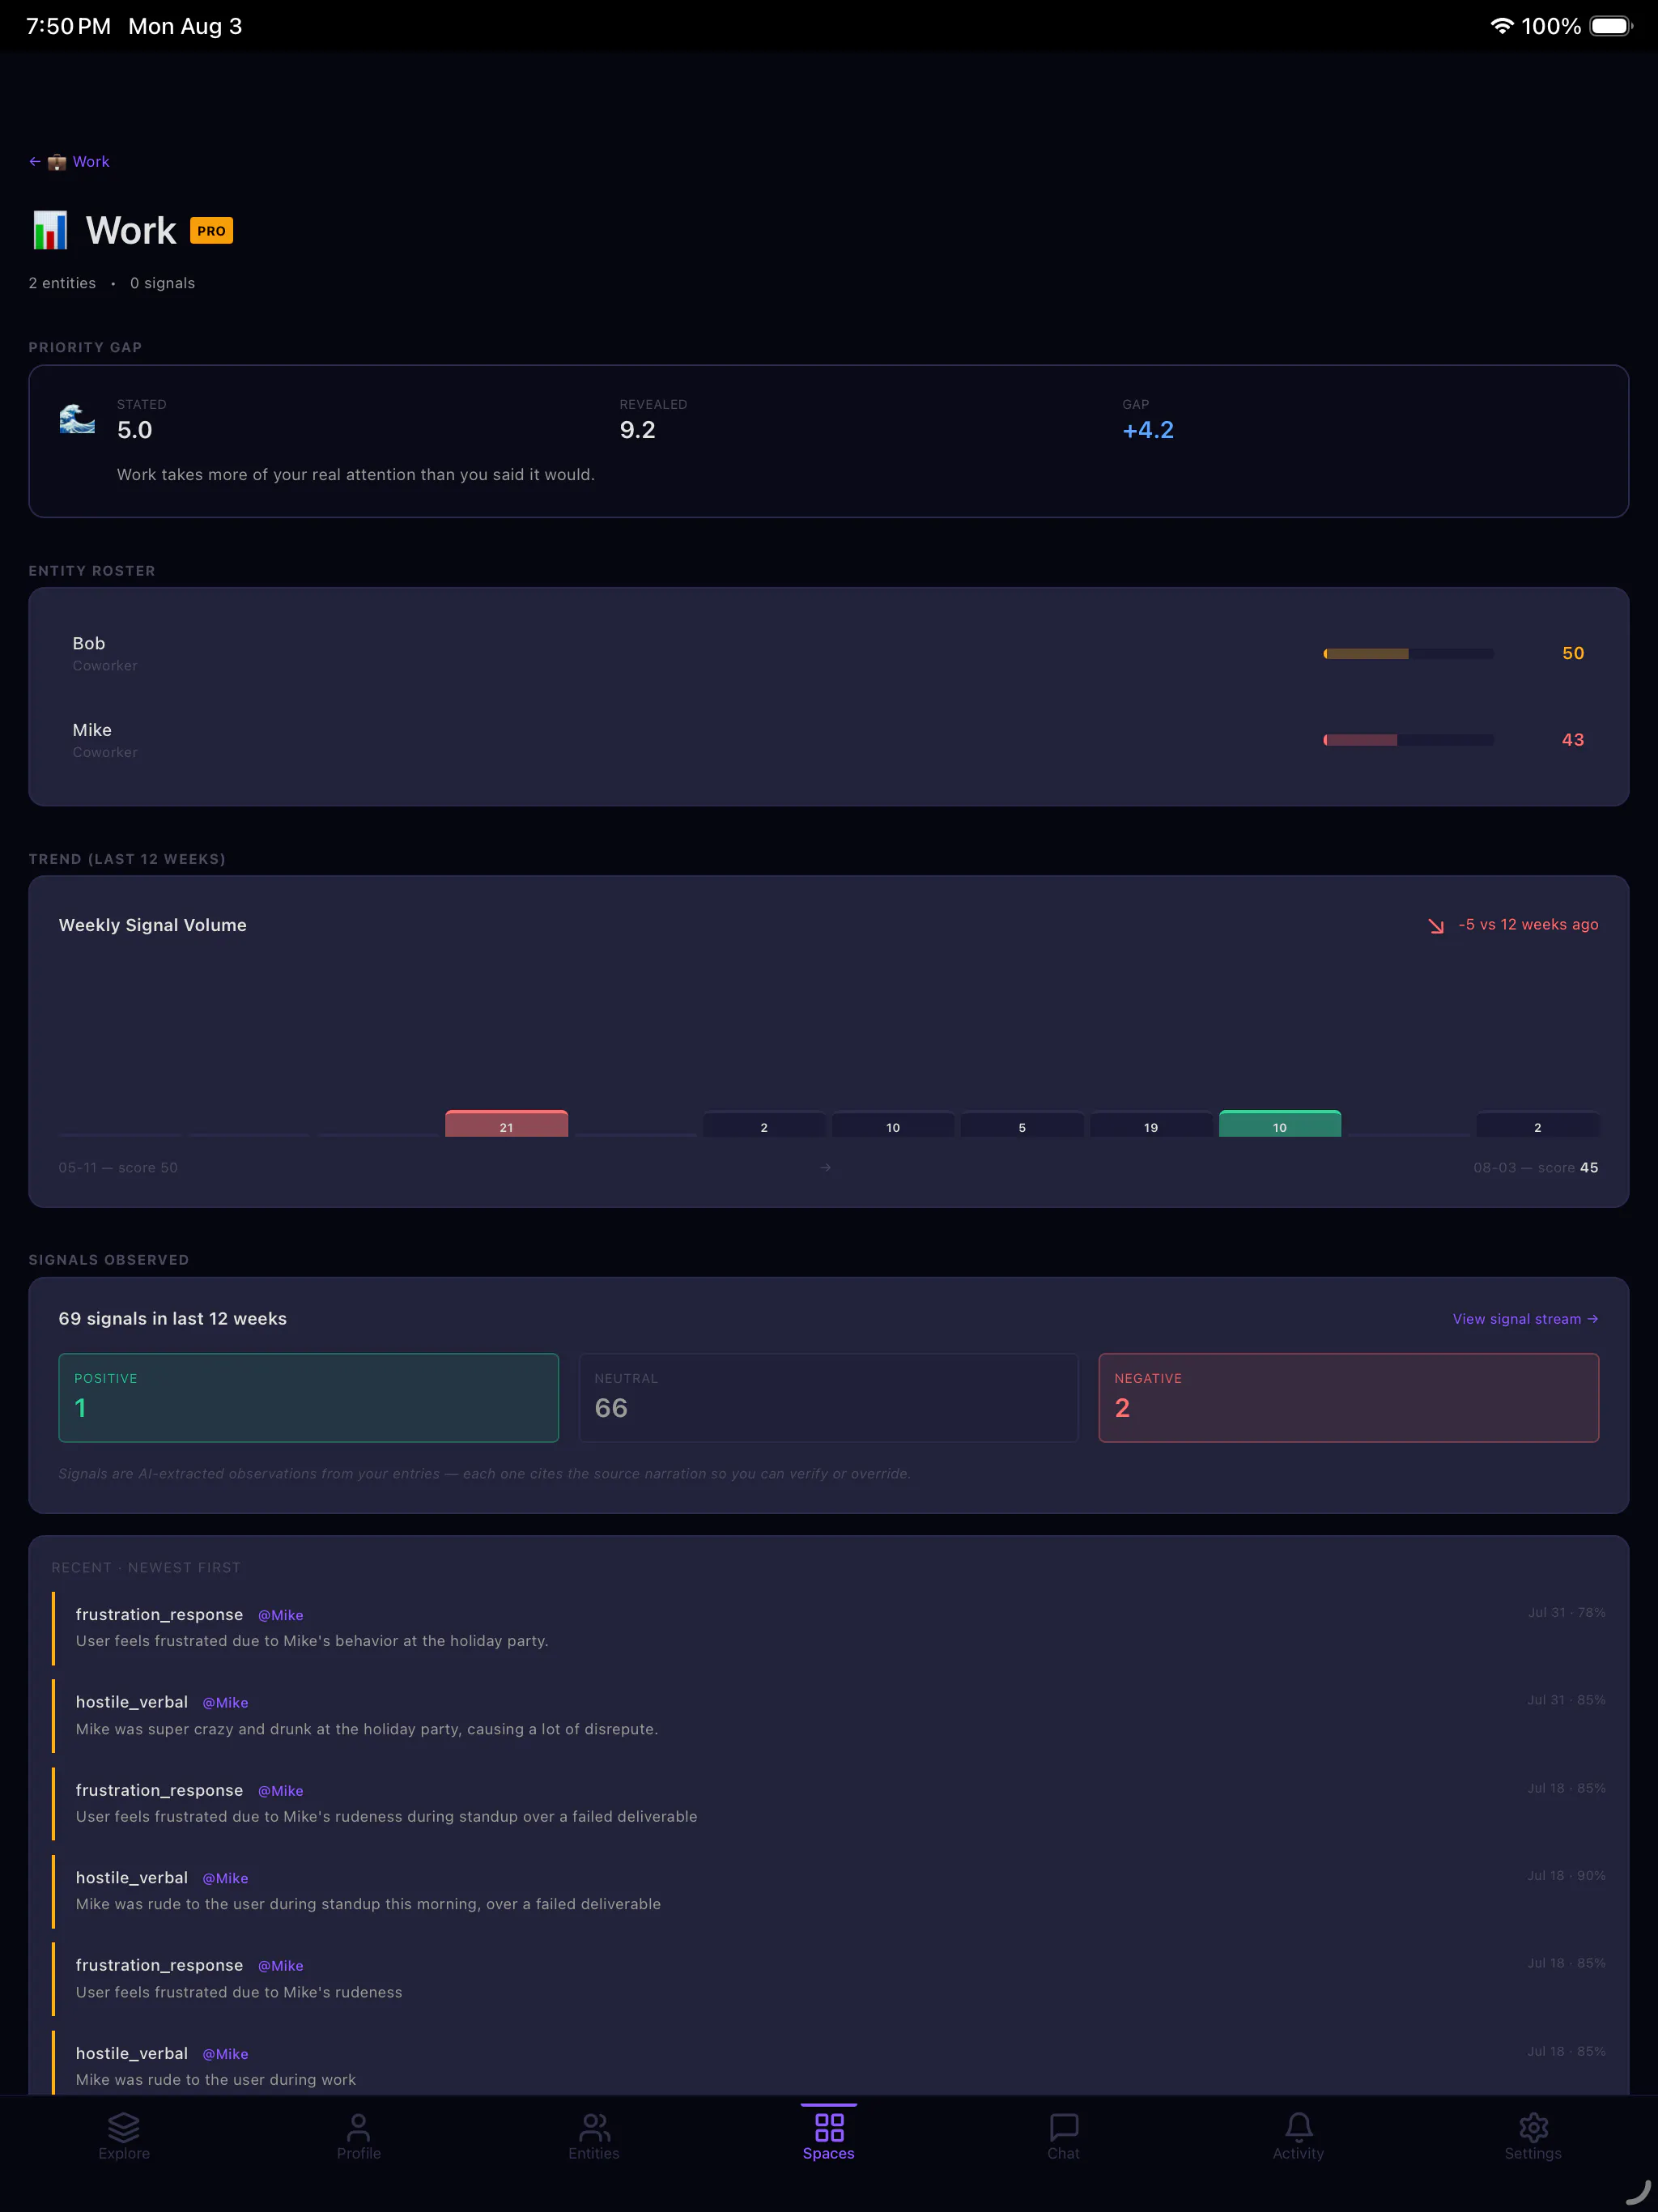Tap Mike's score progress bar
The height and width of the screenshot is (2212, 1658).
pos(1409,740)
